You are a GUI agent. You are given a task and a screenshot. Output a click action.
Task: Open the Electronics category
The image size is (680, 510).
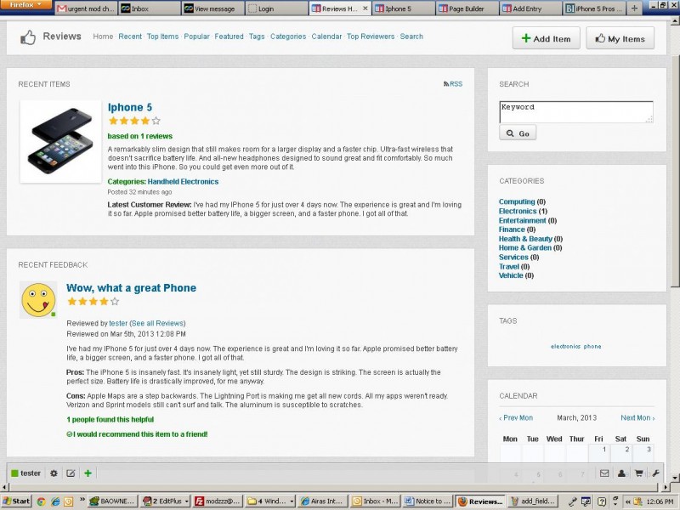[518, 211]
